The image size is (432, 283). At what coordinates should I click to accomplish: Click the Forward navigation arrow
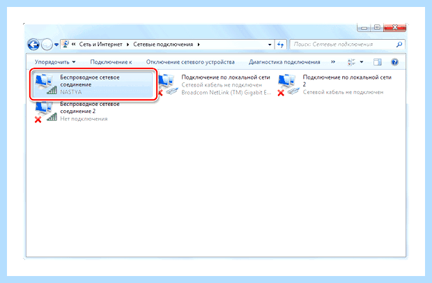(47, 45)
